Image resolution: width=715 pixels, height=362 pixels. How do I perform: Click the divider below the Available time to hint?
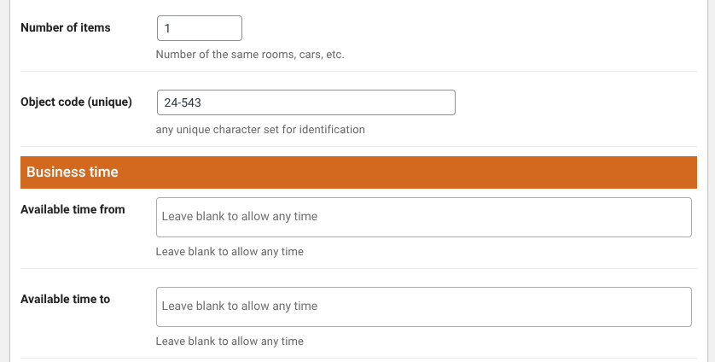(357, 358)
